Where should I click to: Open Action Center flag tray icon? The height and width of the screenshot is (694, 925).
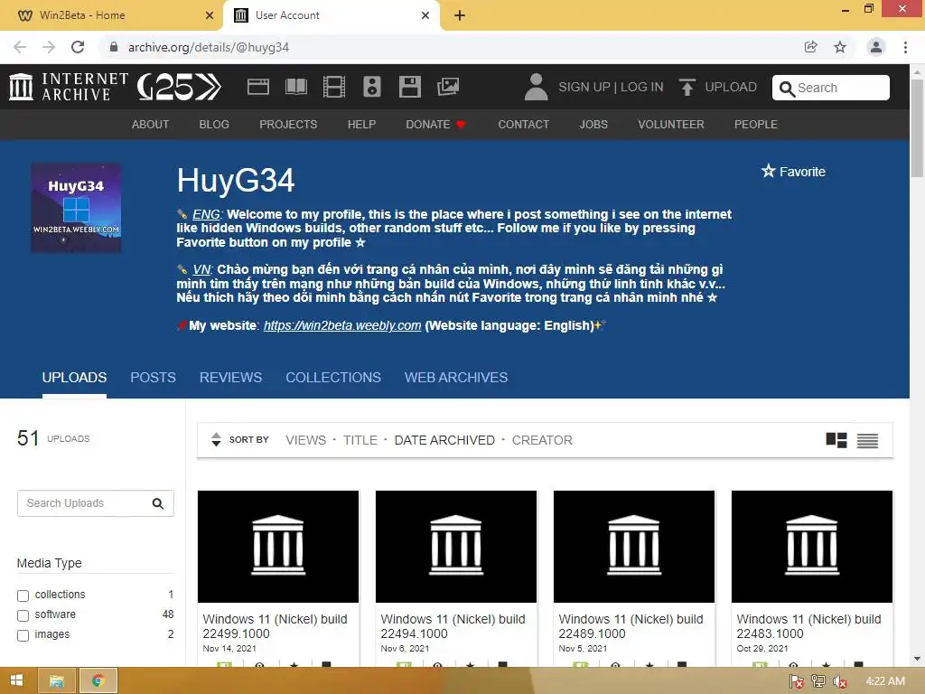pyautogui.click(x=797, y=681)
